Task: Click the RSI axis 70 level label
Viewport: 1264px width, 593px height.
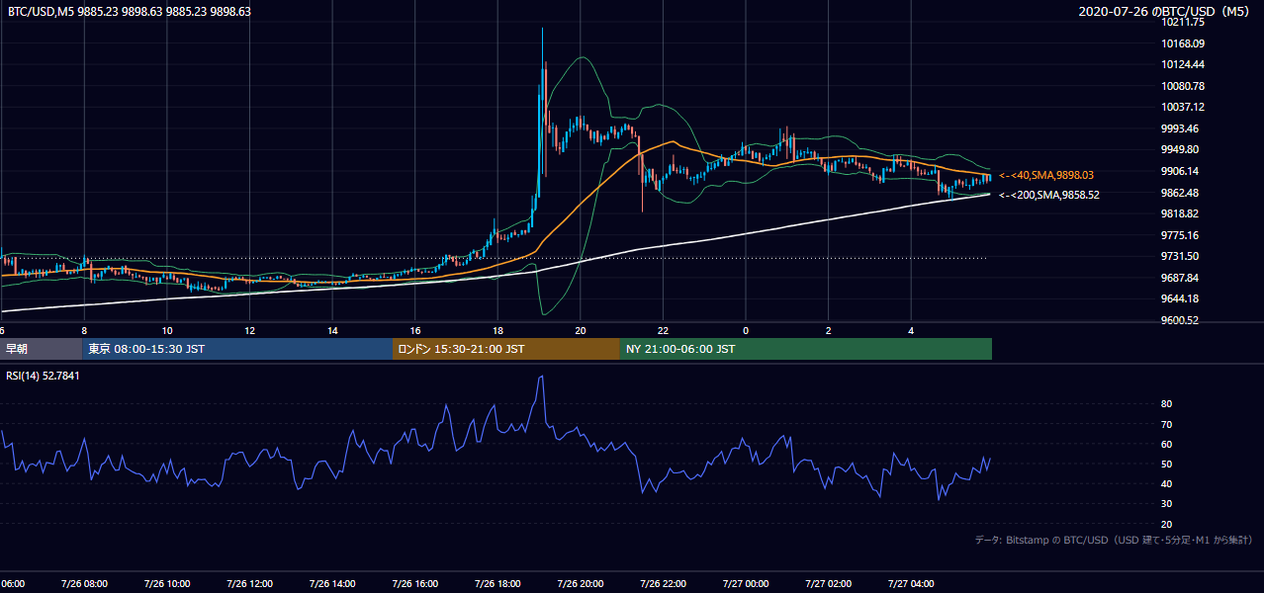Action: point(1167,424)
